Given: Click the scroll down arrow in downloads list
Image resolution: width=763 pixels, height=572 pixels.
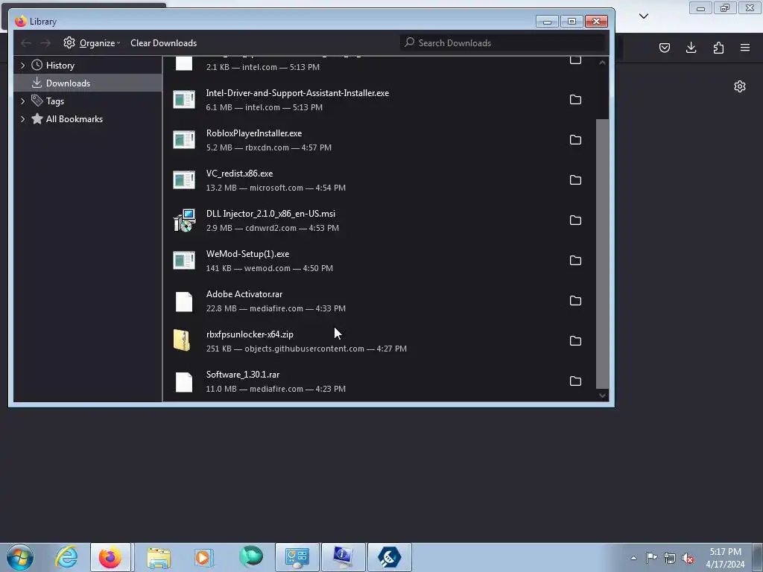Looking at the screenshot, I should (602, 395).
